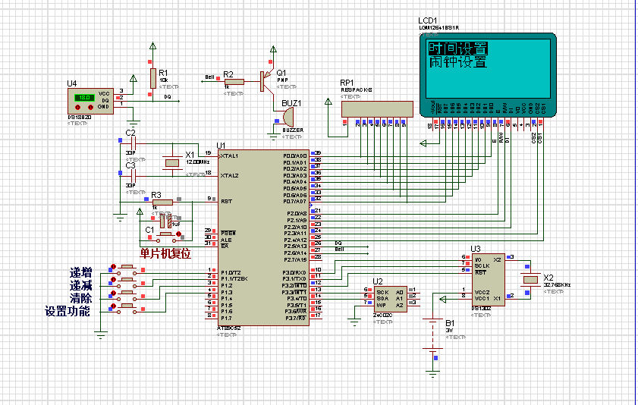Viewport: 638px width, 405px height.
Task: Click the AT89C52 part name under U1
Action: click(x=228, y=328)
